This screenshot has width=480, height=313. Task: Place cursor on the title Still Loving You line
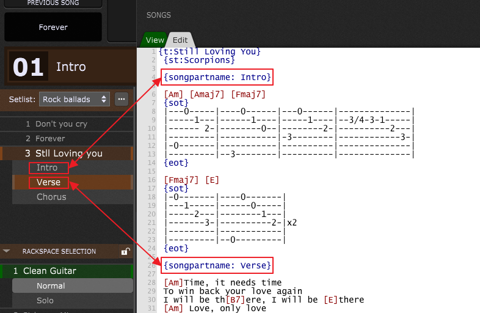(211, 51)
